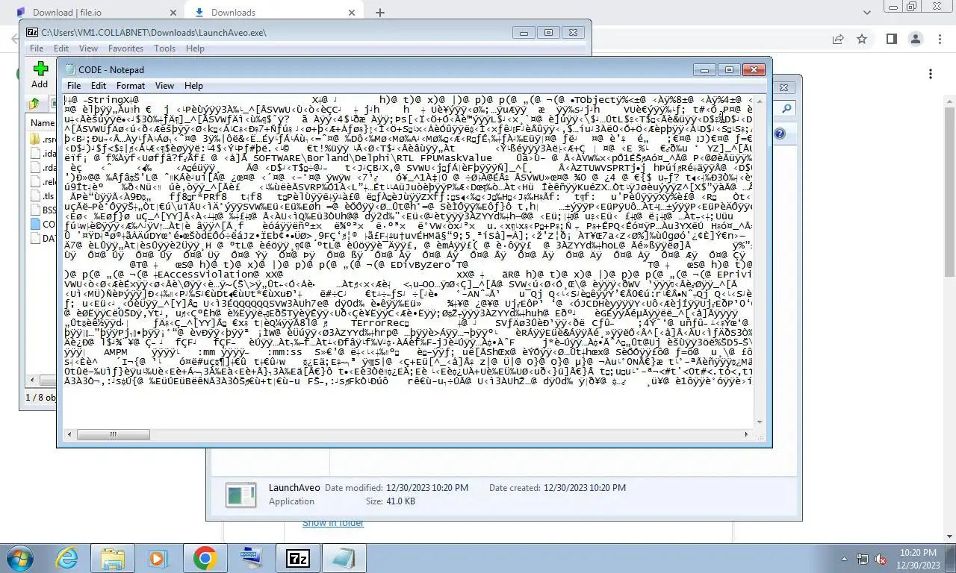Click Notepad vertical scrollbar up arrow

[760, 101]
